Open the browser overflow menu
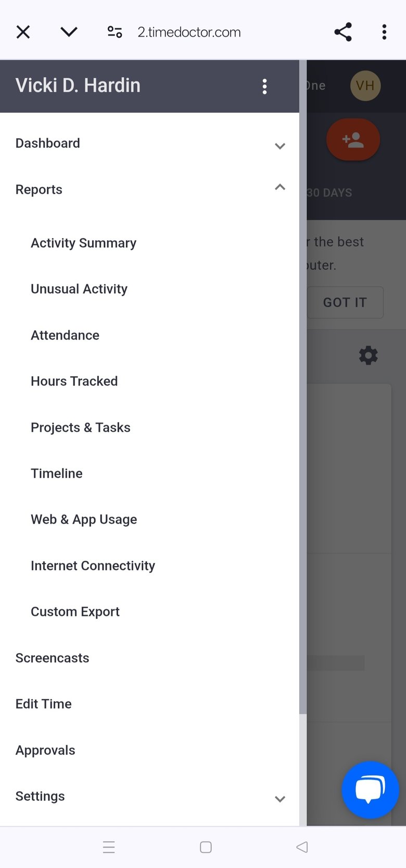Image resolution: width=406 pixels, height=868 pixels. coord(384,32)
